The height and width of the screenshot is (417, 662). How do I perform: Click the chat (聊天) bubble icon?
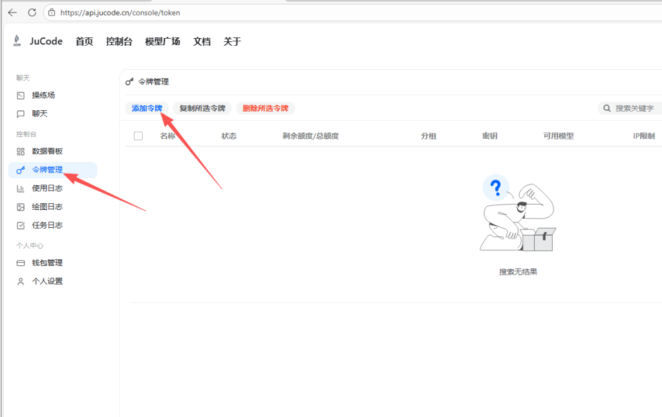pyautogui.click(x=21, y=114)
